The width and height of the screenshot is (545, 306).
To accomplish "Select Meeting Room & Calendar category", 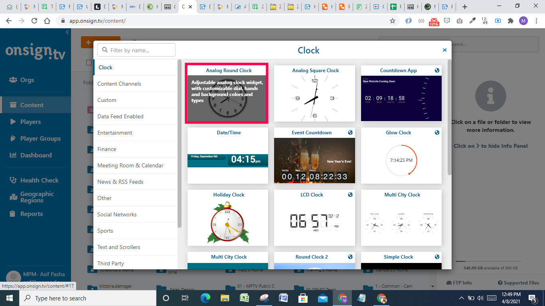I will (x=136, y=165).
